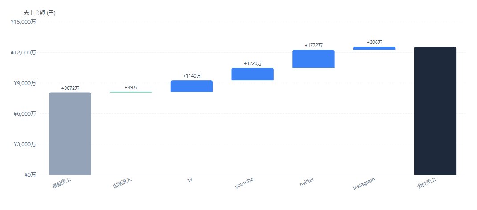Screen dimensions: 477x210
Task: Click the +1772万 value label
Action: (x=313, y=46)
